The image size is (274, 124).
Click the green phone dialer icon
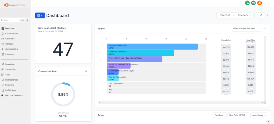247,3
